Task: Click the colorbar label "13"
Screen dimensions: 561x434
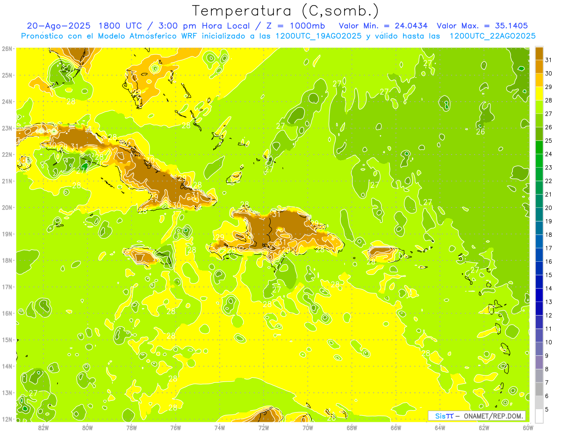Action: tap(548, 302)
